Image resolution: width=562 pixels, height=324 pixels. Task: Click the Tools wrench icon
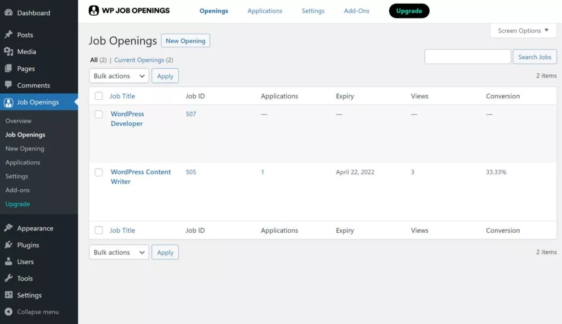[x=9, y=278]
